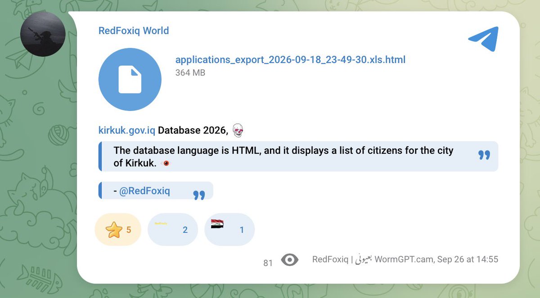The height and width of the screenshot is (298, 540).
Task: Download the file via blue document icon
Action: (x=130, y=80)
